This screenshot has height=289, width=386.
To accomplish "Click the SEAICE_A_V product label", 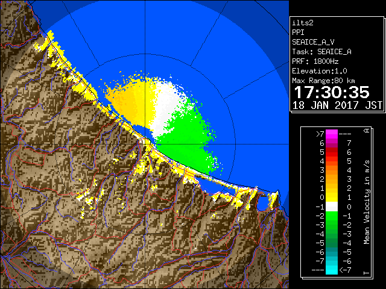I will 313,42.
